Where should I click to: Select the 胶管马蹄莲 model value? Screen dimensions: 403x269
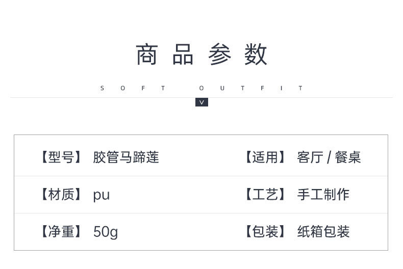click(x=126, y=157)
